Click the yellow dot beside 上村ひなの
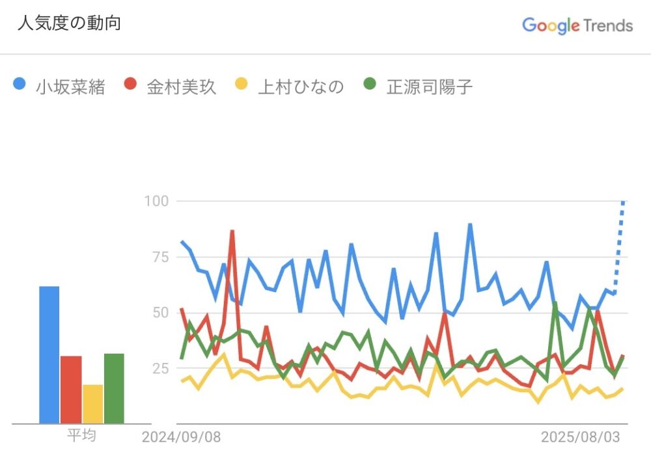Screen dimensions: 651x452 coord(242,85)
